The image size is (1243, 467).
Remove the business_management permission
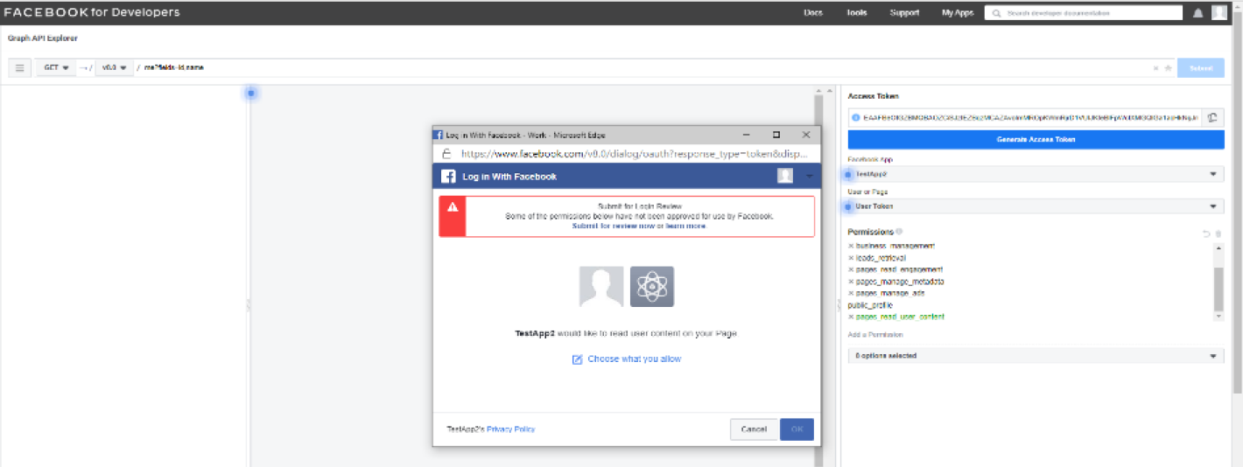point(851,246)
